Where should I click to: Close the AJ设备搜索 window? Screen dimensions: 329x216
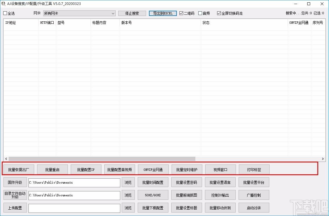322,4
